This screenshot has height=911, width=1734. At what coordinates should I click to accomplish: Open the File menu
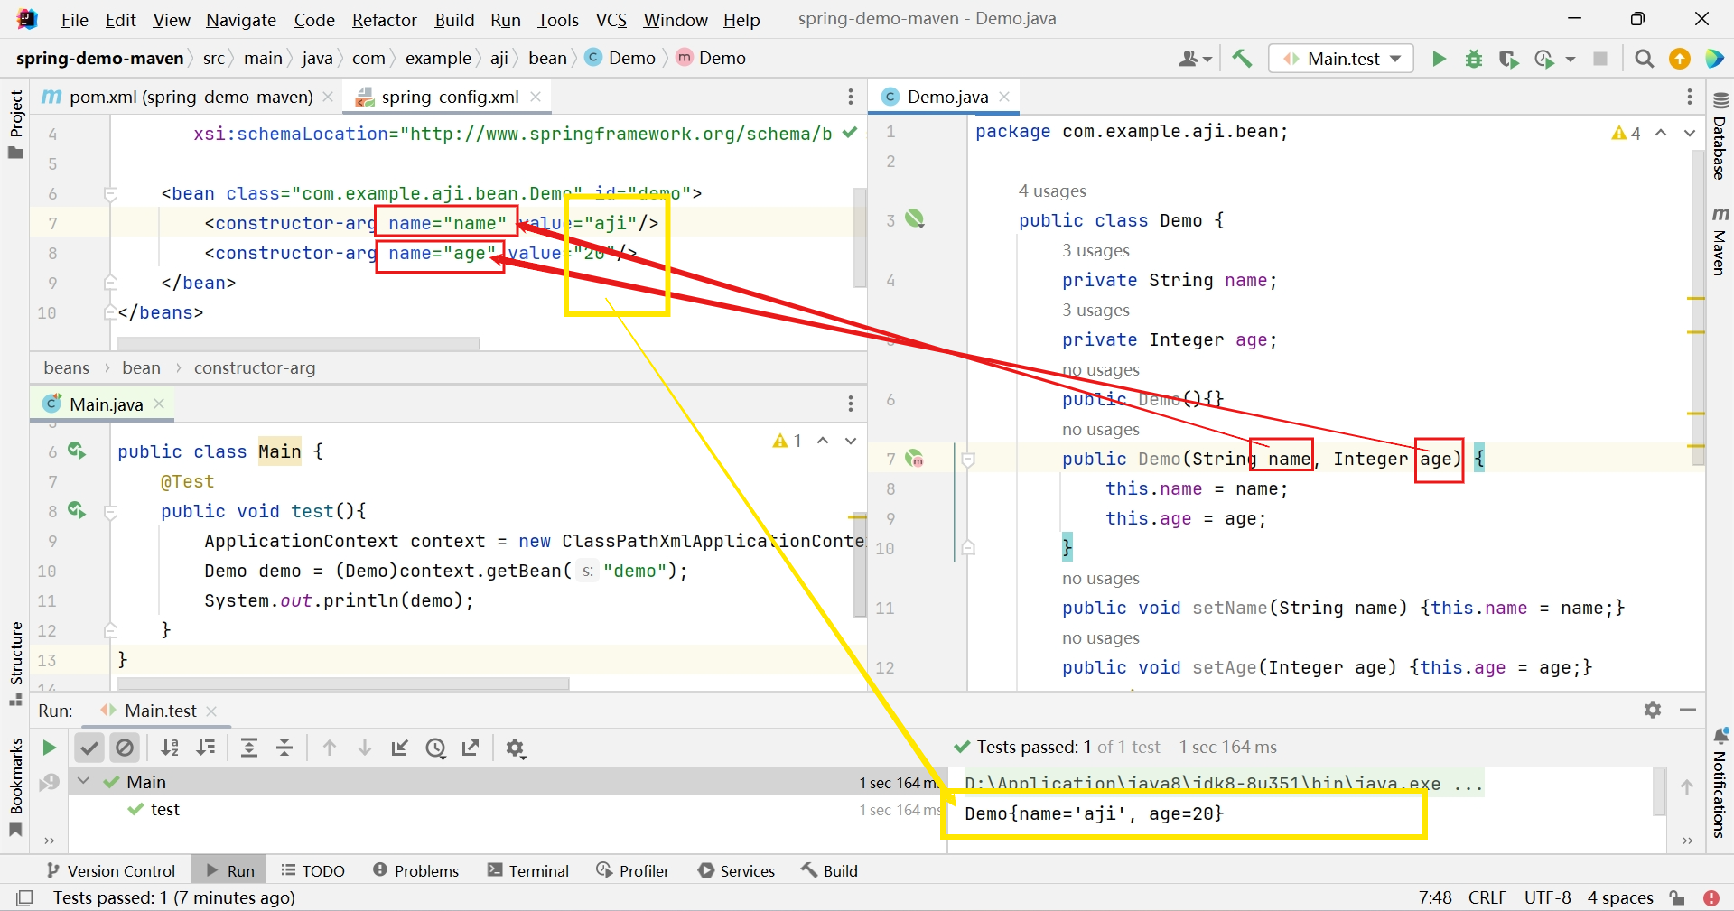(75, 20)
